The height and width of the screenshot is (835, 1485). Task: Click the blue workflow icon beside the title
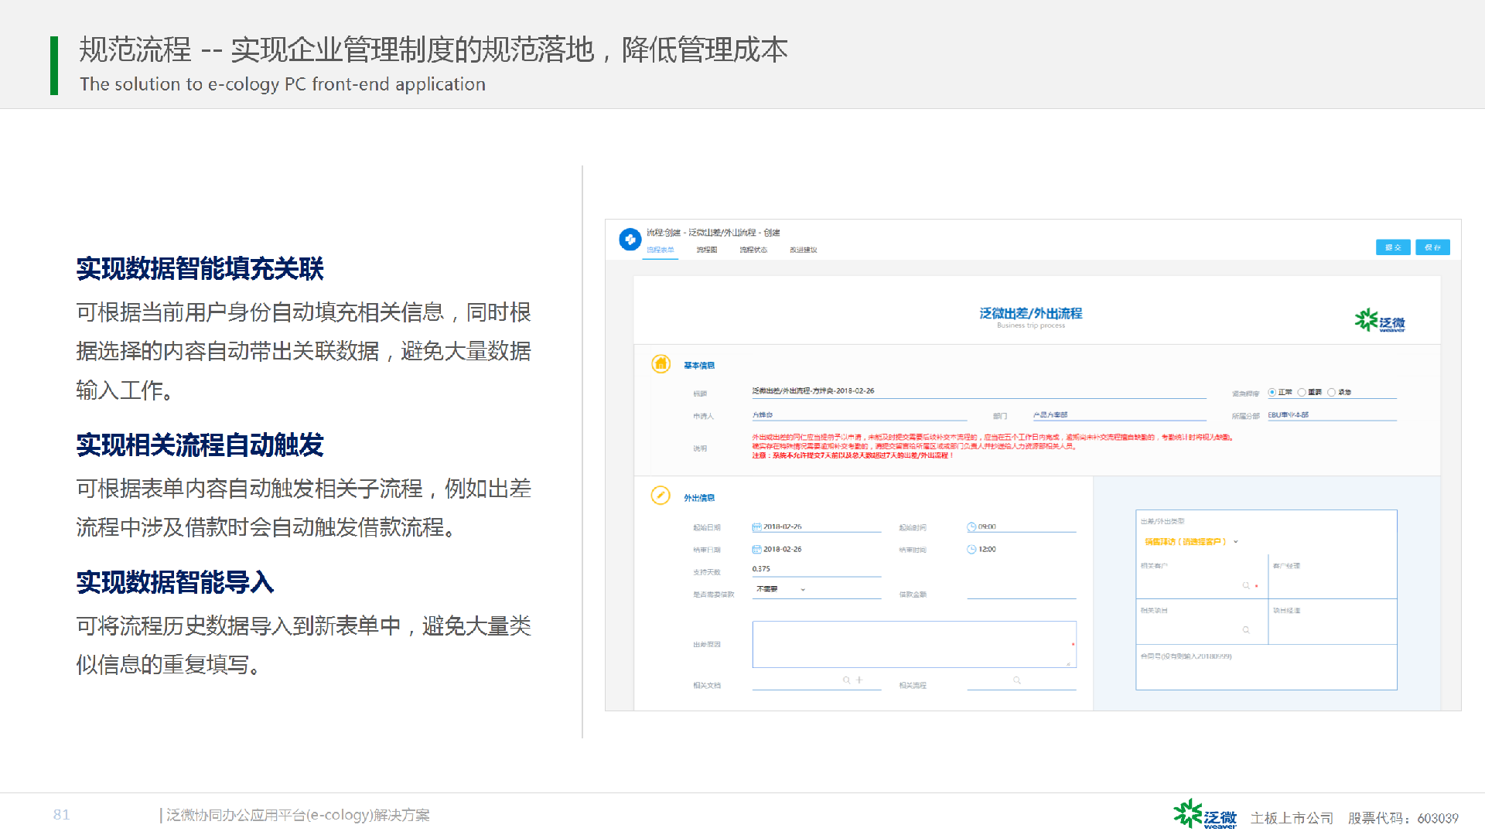click(630, 240)
